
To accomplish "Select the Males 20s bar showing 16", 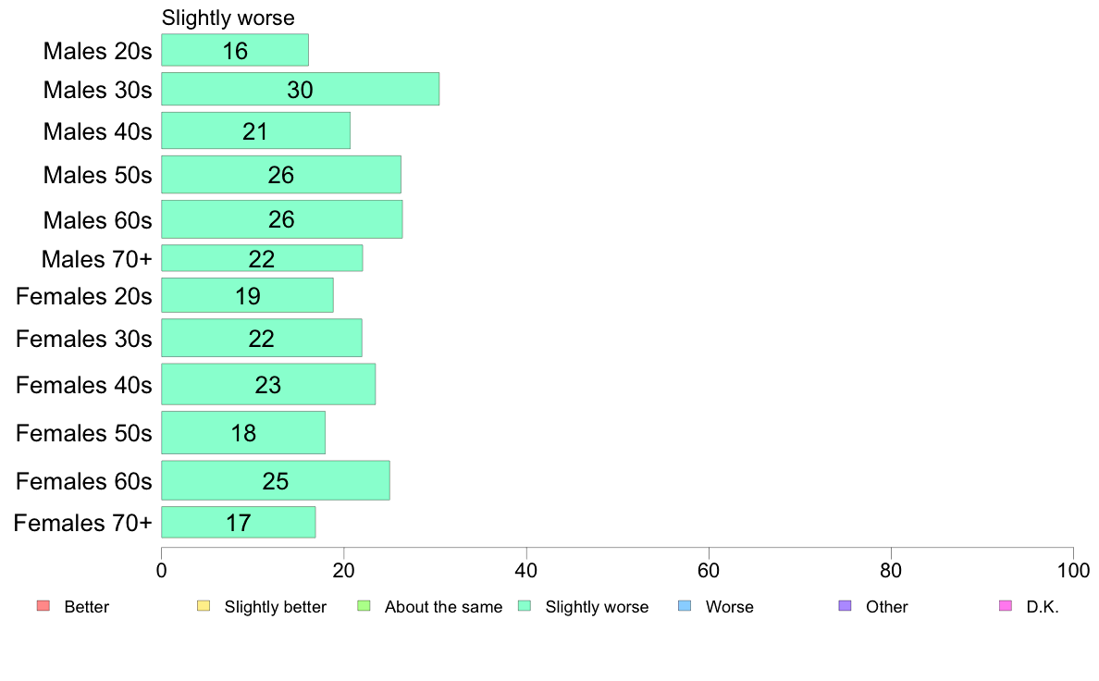I will pos(235,50).
